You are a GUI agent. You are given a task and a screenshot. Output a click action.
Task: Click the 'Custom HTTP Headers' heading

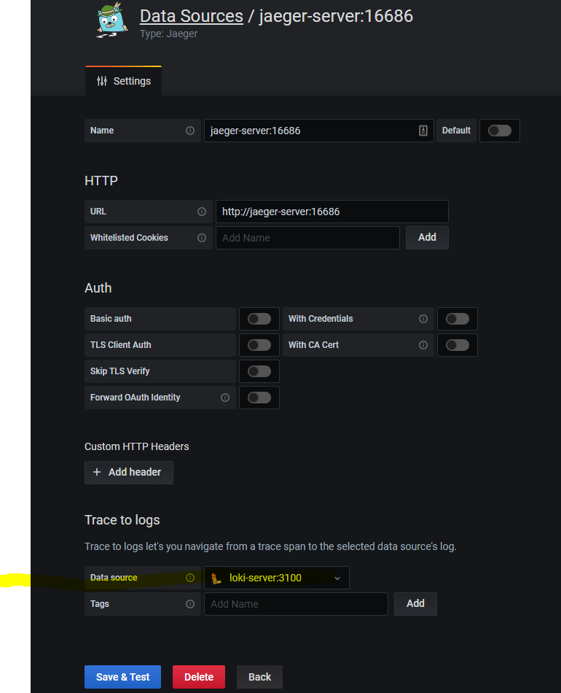click(137, 446)
